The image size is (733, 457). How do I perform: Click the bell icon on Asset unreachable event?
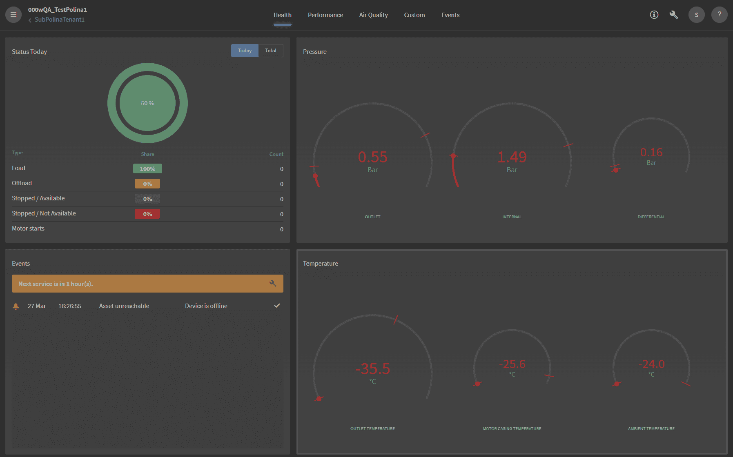point(16,306)
